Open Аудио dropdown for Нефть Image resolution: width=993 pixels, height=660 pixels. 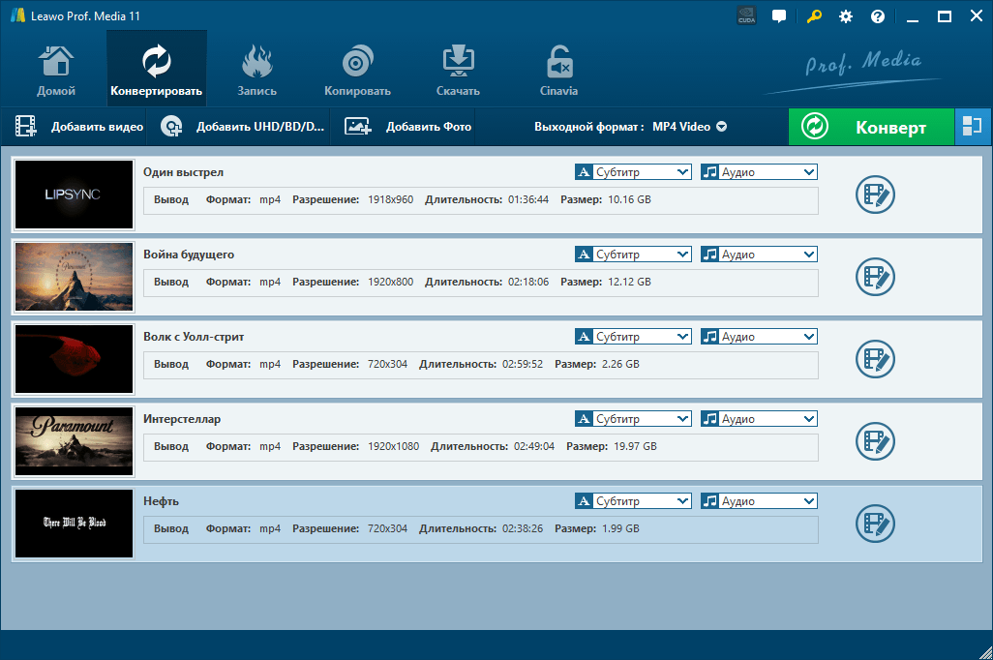759,501
